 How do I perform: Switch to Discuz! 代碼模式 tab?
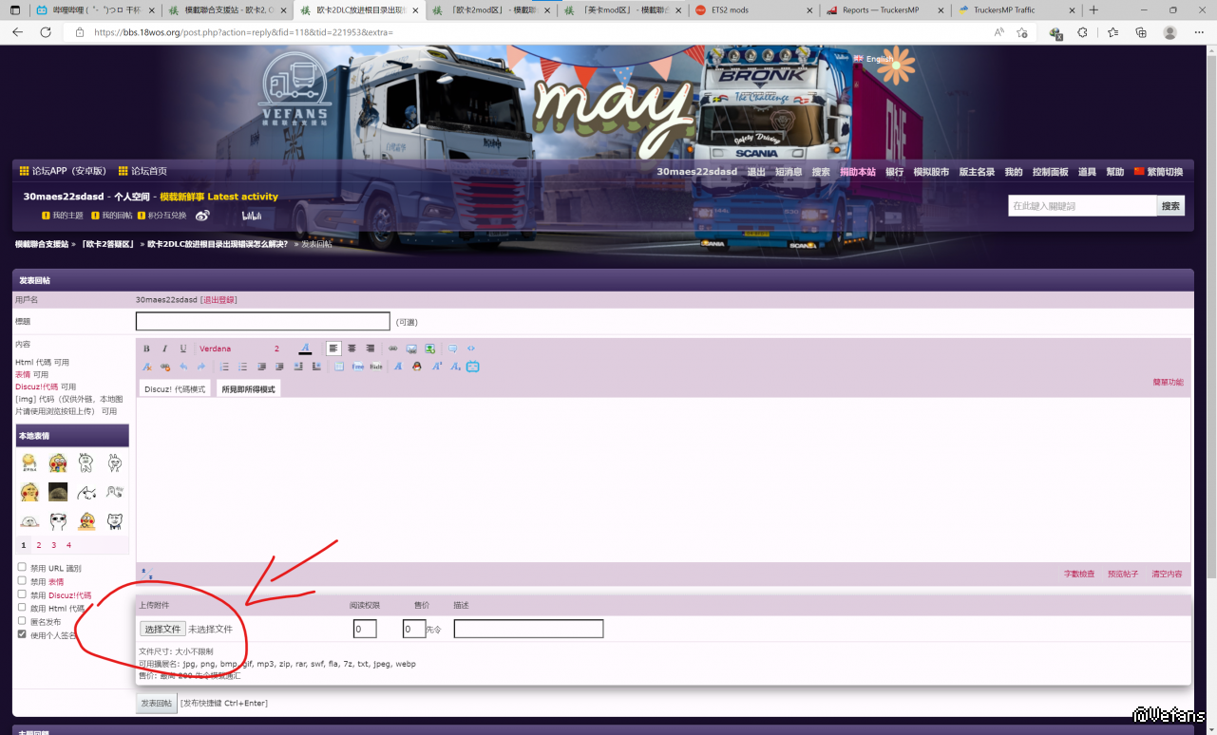[175, 389]
